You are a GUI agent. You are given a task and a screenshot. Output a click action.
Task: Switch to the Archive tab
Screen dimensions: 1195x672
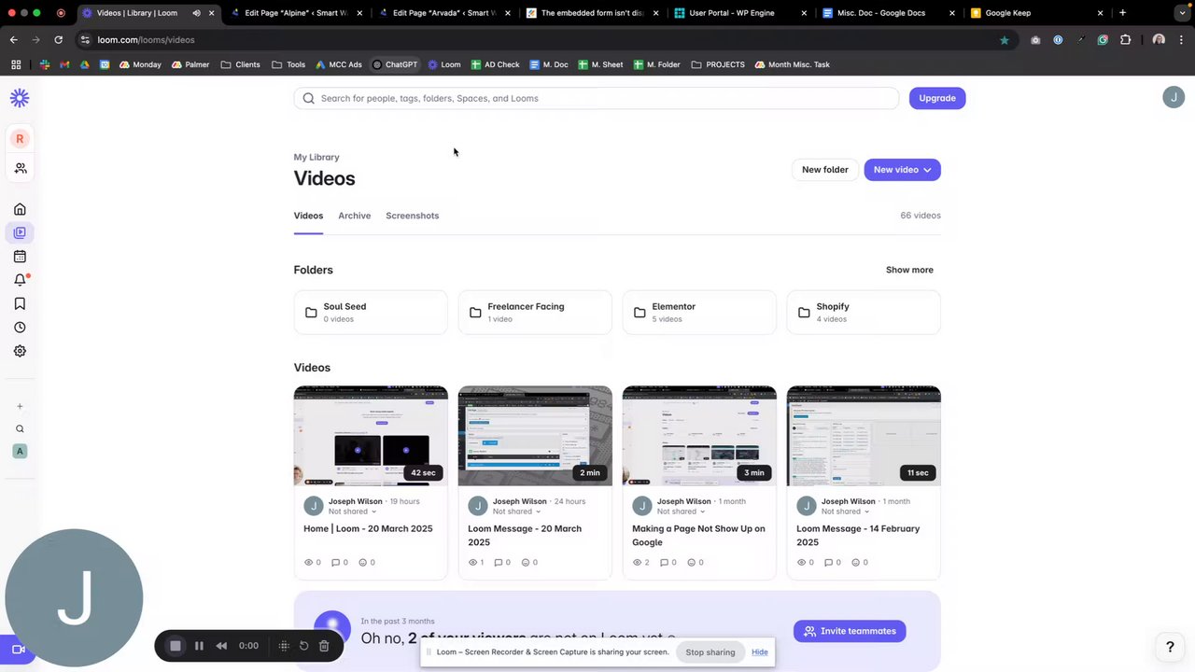click(x=354, y=216)
